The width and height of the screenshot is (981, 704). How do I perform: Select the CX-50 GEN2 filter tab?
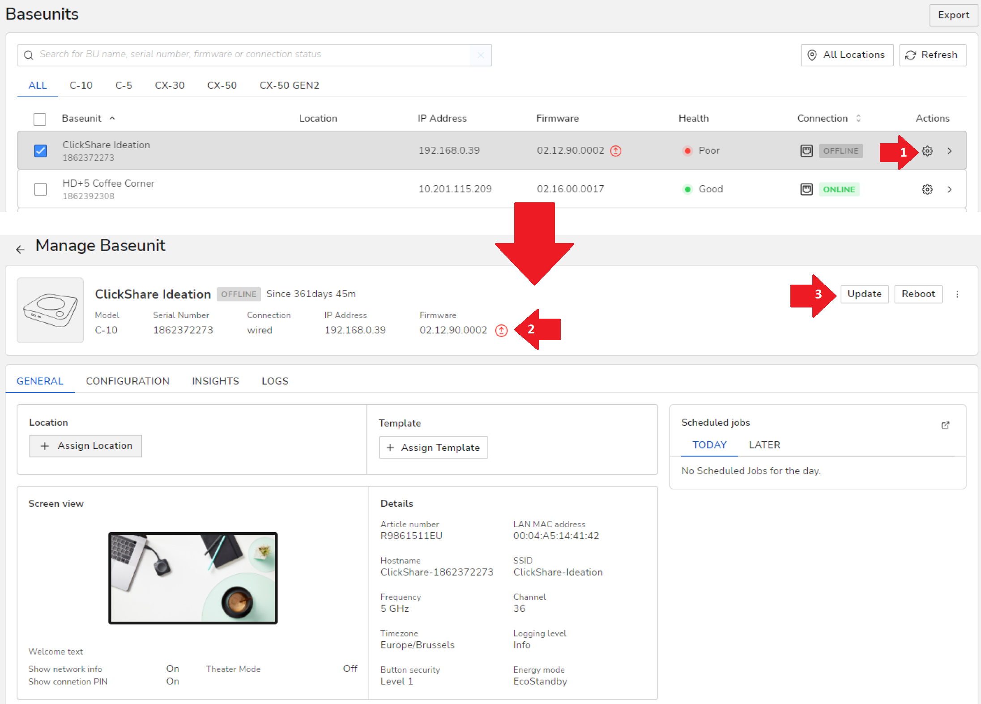(289, 85)
